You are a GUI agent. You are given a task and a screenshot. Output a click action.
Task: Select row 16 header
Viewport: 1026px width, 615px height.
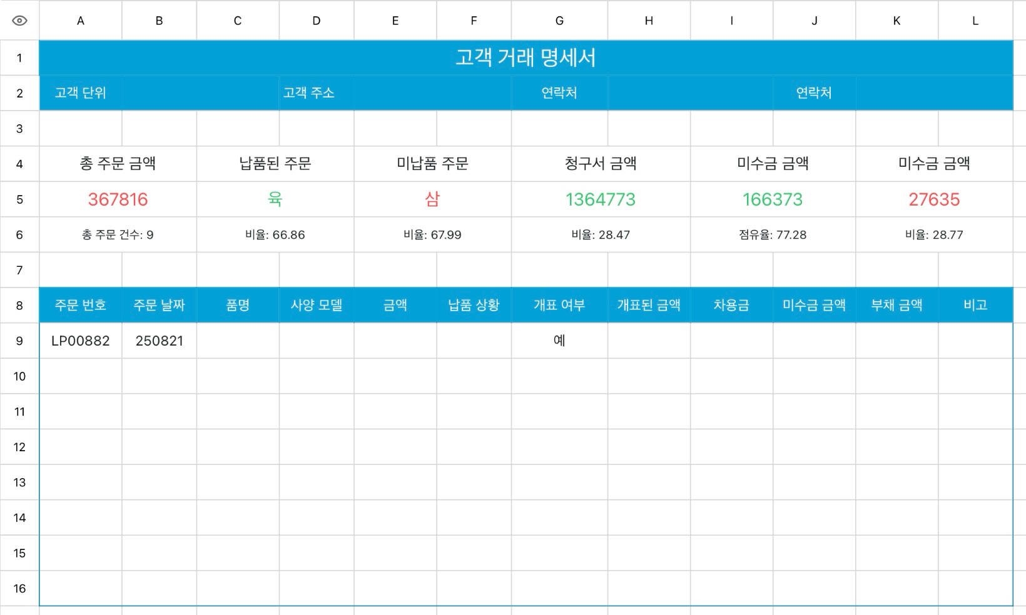point(19,588)
